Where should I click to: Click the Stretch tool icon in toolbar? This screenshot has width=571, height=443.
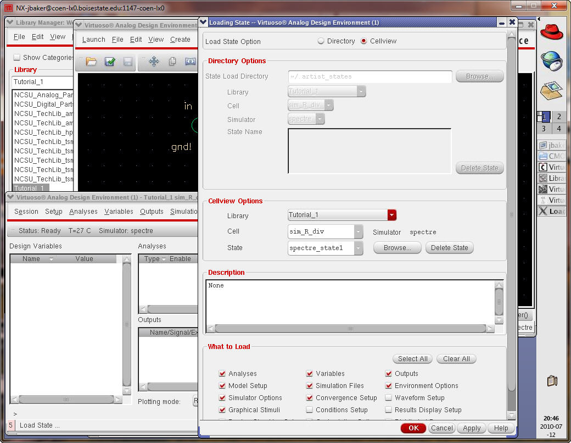tap(190, 62)
